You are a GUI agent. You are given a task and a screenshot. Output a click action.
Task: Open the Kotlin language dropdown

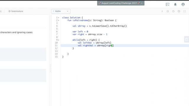coord(61,11)
